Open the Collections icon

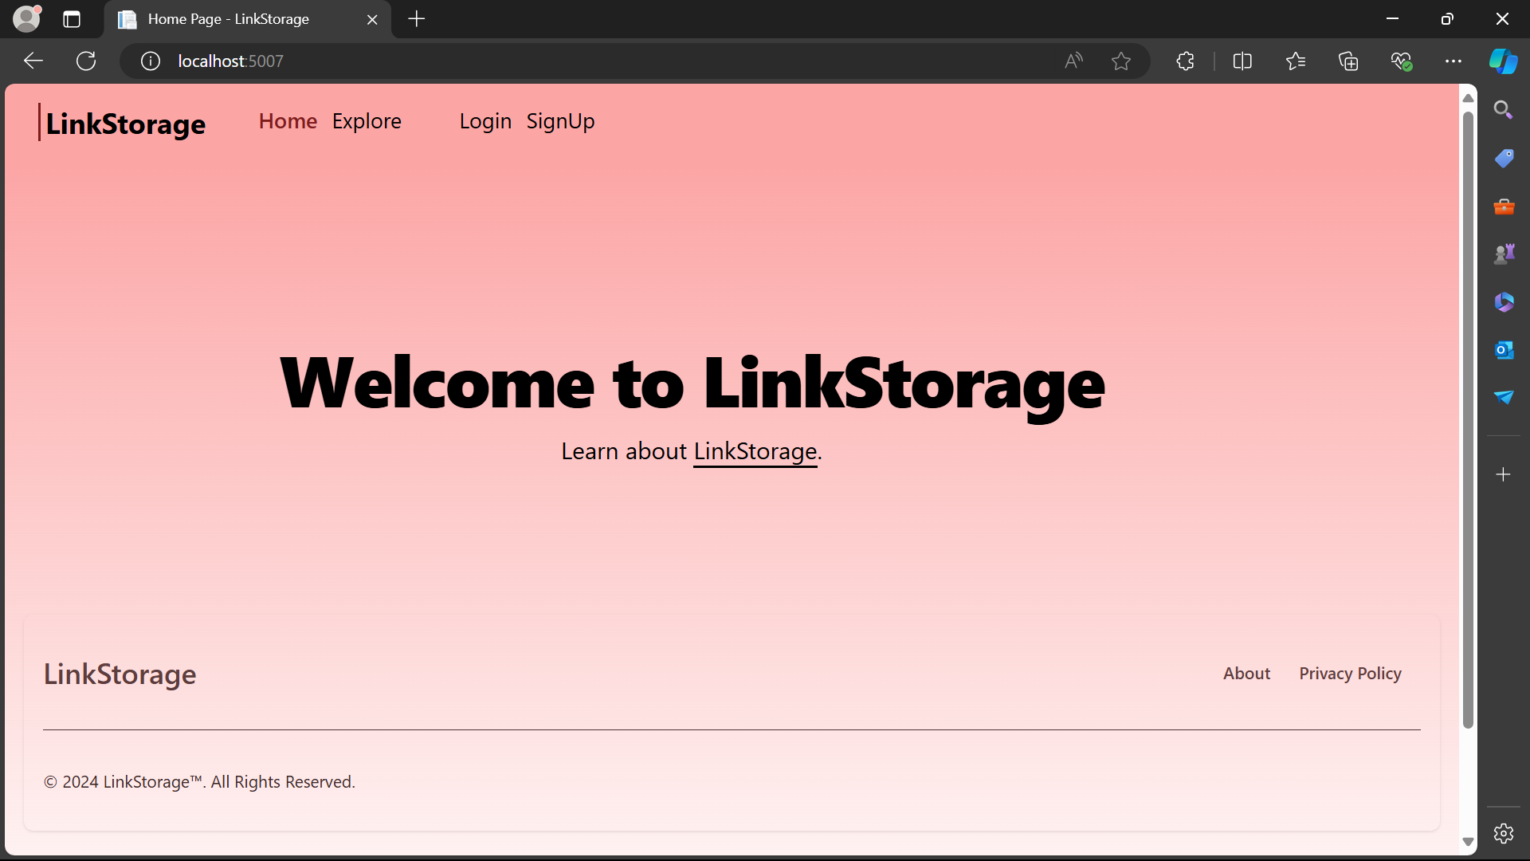1348,61
